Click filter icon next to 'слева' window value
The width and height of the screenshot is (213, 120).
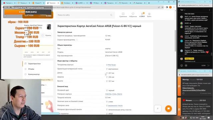pyautogui.click(x=107, y=102)
